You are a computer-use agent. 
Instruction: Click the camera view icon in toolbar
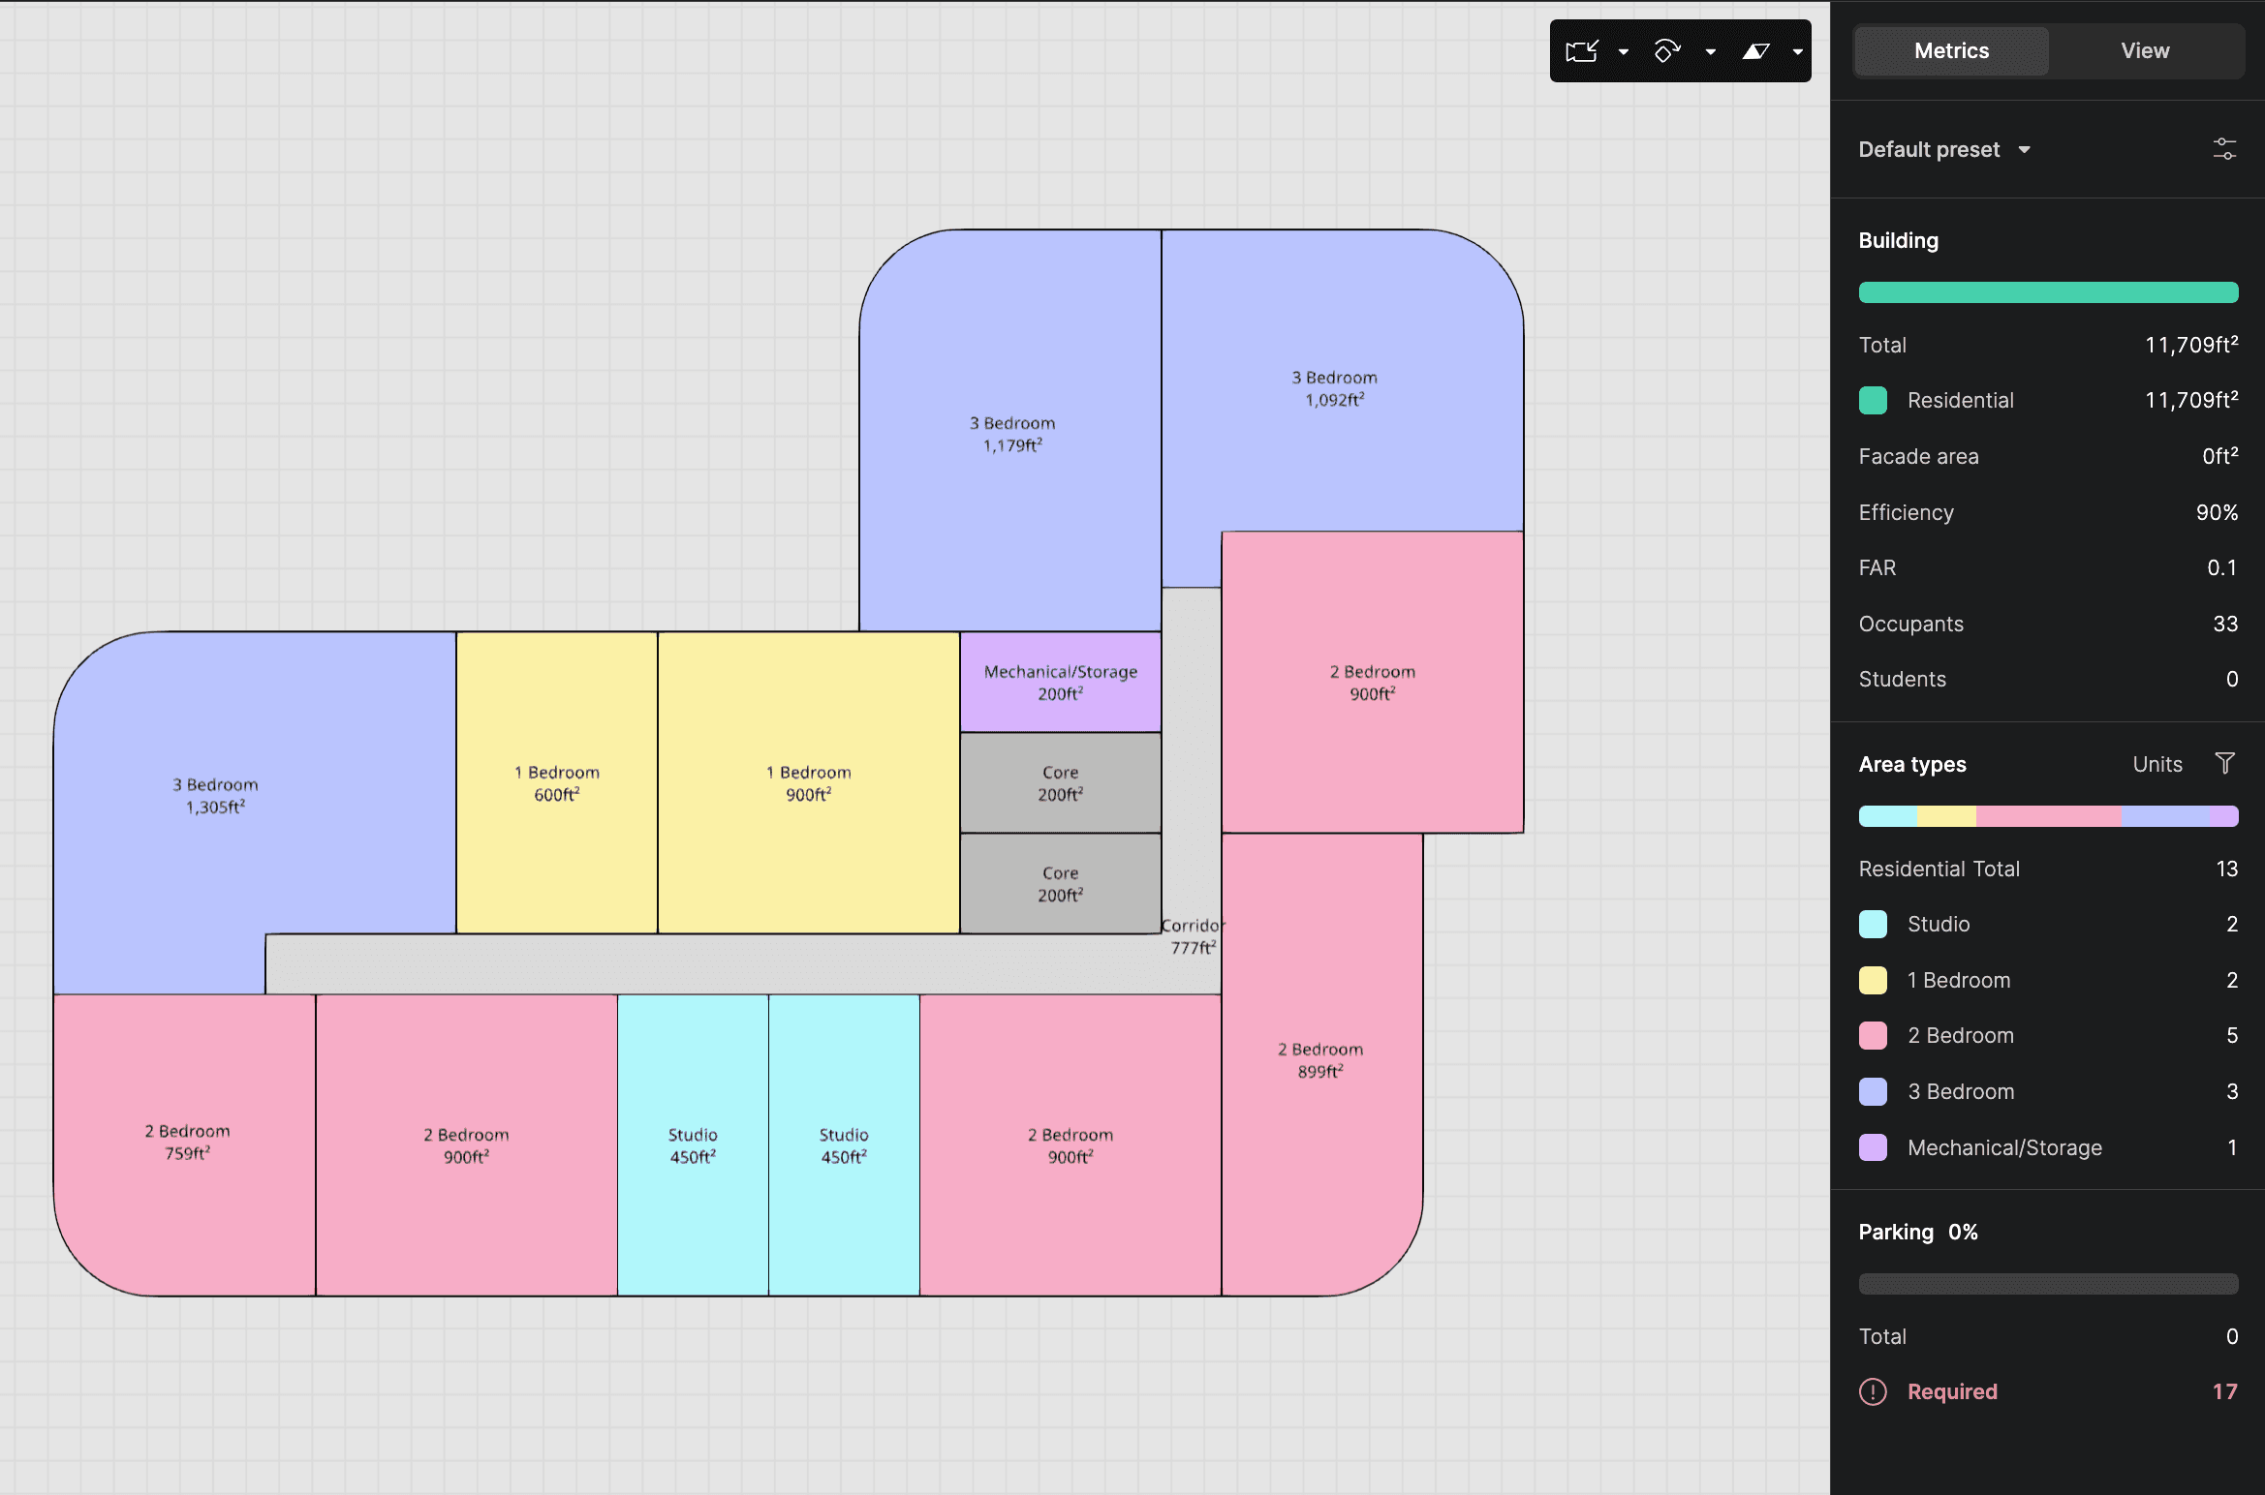[x=1581, y=51]
